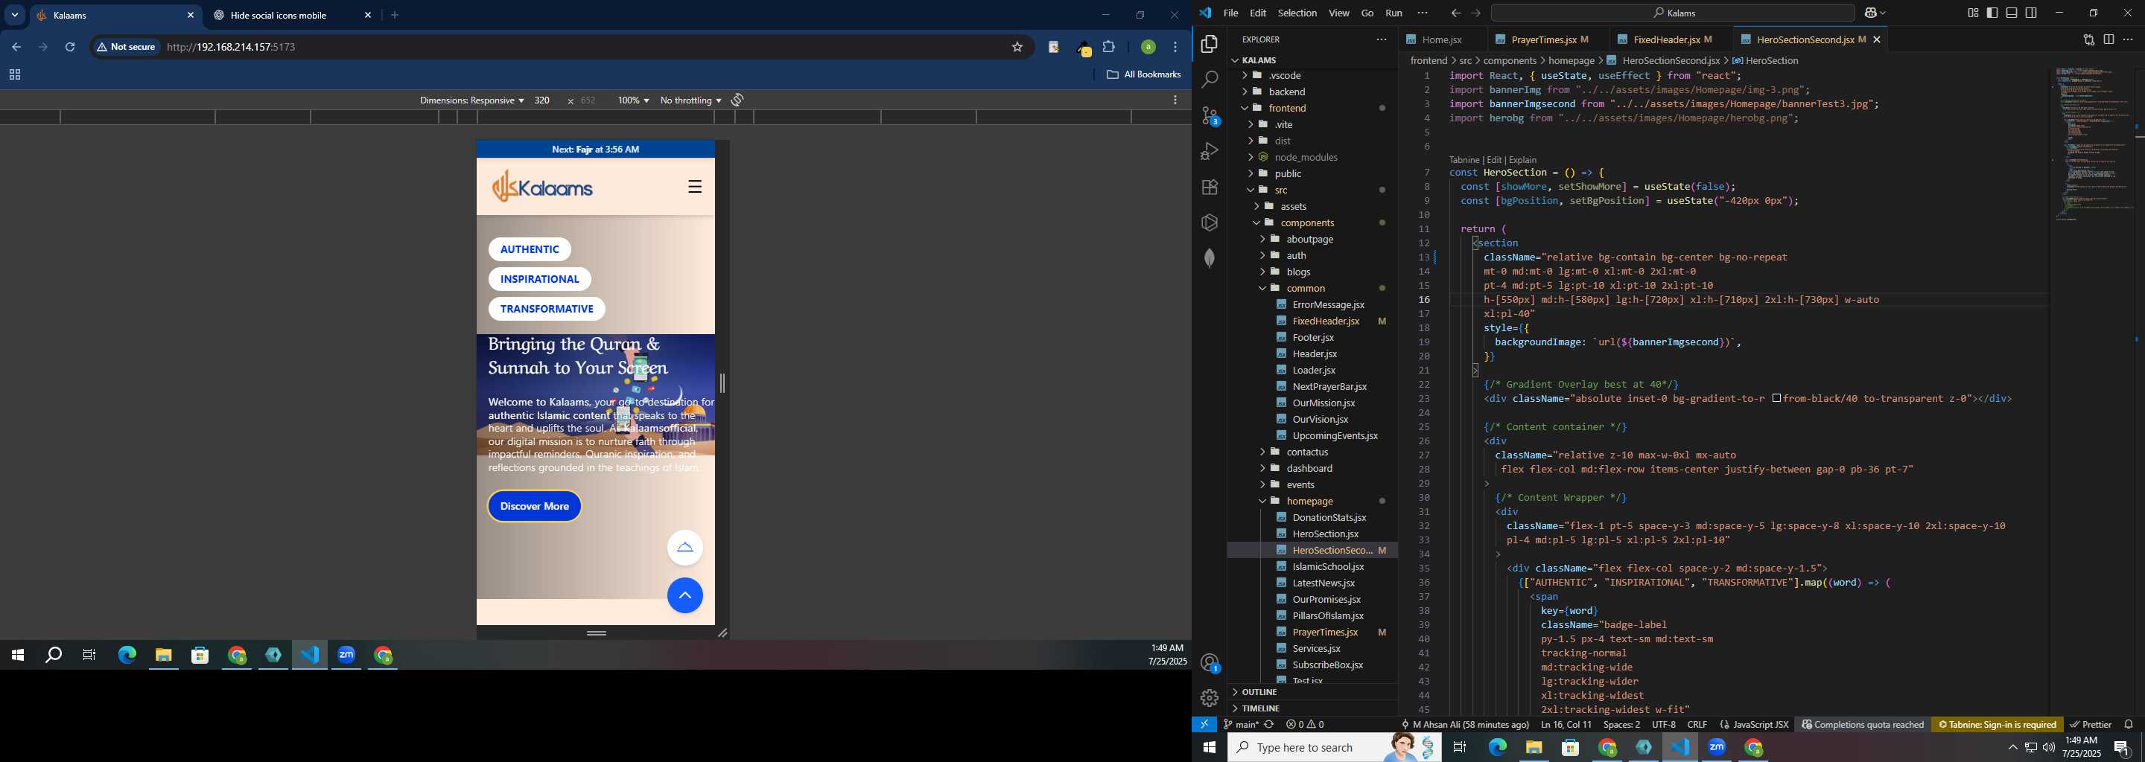Open the Extensions view in VS Code
Image resolution: width=2145 pixels, height=762 pixels.
pos(1210,188)
